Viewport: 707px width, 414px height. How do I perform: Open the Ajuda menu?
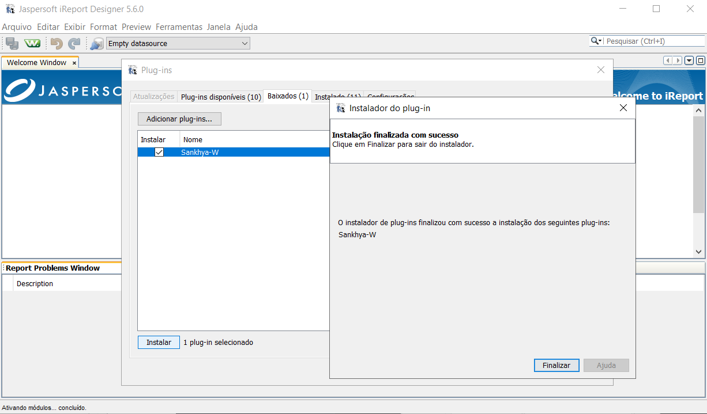[x=247, y=27]
